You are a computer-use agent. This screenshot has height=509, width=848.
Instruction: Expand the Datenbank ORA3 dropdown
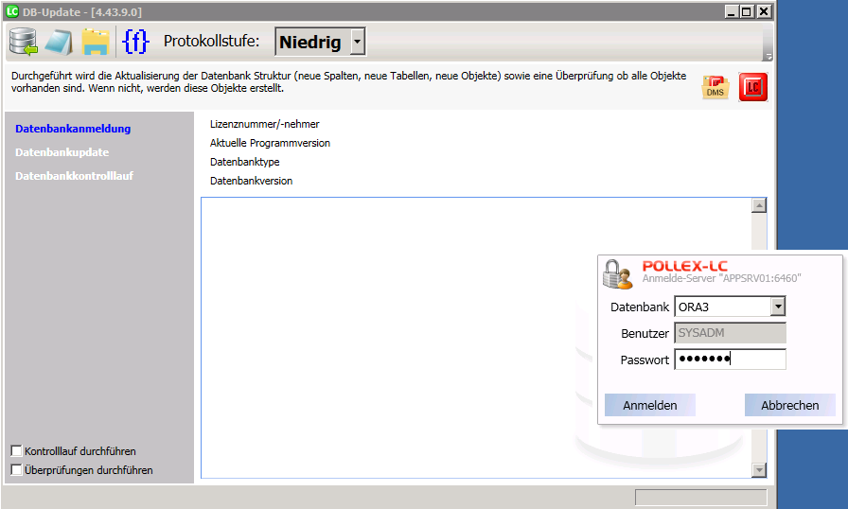pos(777,307)
